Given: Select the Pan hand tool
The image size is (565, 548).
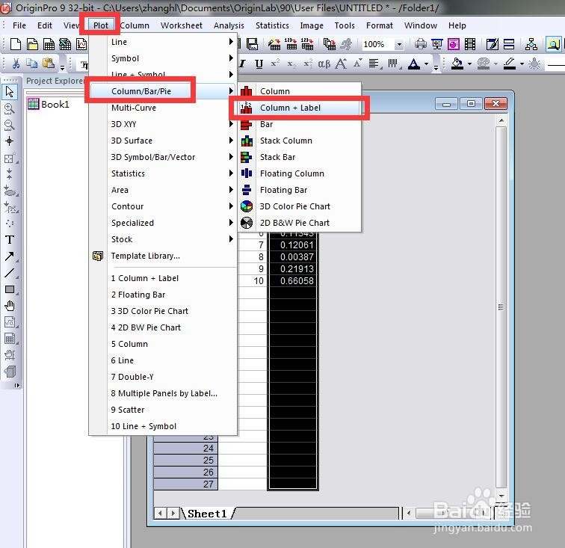Looking at the screenshot, I should [10, 306].
